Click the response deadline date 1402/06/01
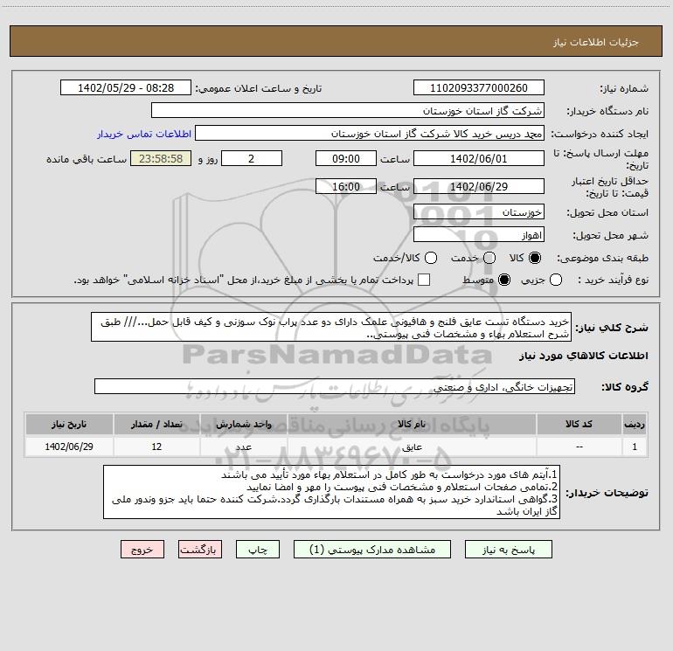 tap(479, 159)
